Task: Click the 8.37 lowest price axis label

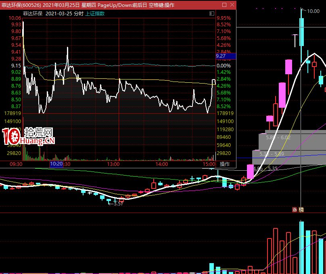Action: pyautogui.click(x=16, y=107)
